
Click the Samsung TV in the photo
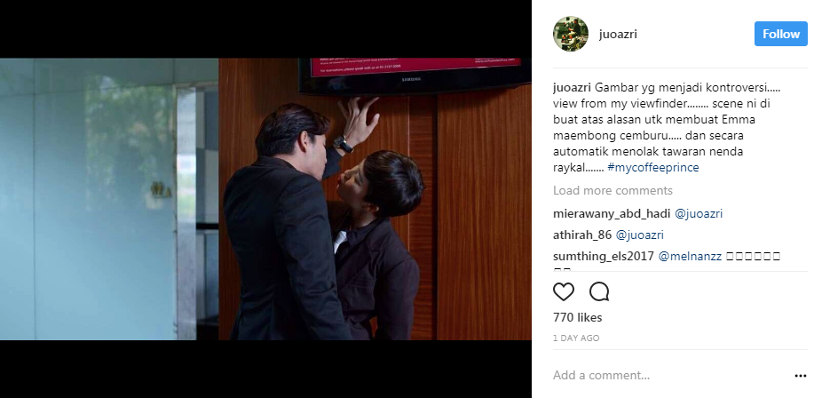click(x=415, y=76)
